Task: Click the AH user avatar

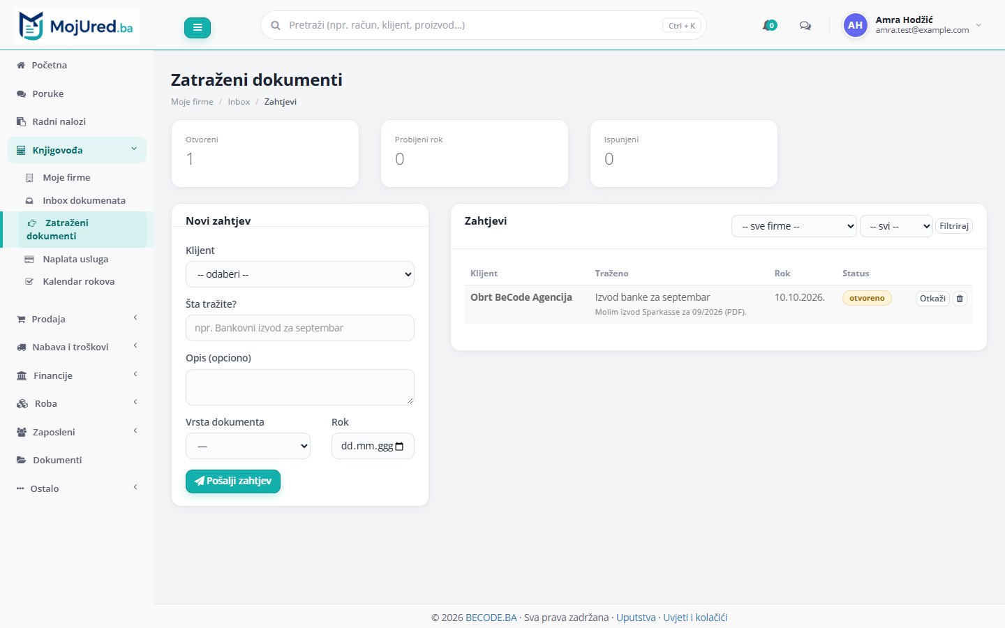Action: [x=855, y=25]
